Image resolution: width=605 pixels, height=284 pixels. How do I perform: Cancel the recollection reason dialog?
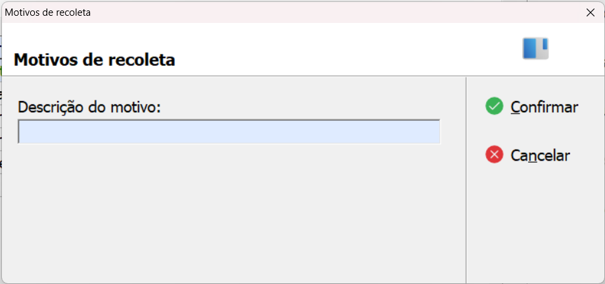[528, 155]
